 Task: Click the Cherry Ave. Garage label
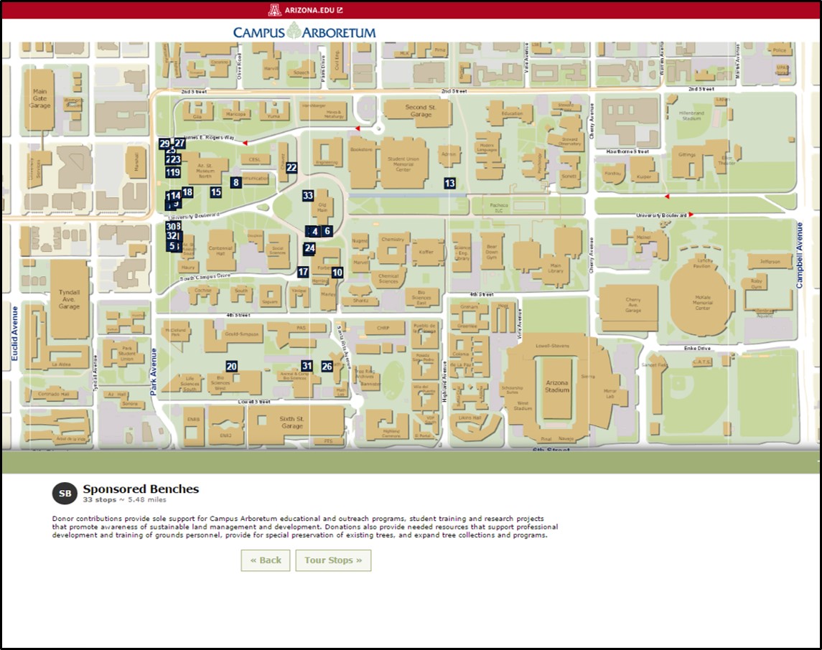point(632,305)
